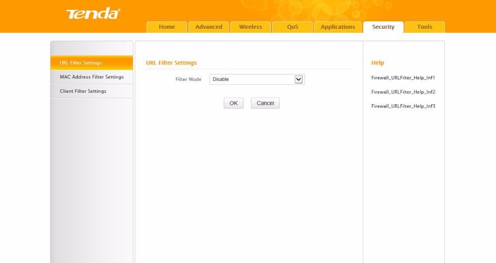Go to the Home tab
This screenshot has width=496, height=263.
(x=167, y=27)
